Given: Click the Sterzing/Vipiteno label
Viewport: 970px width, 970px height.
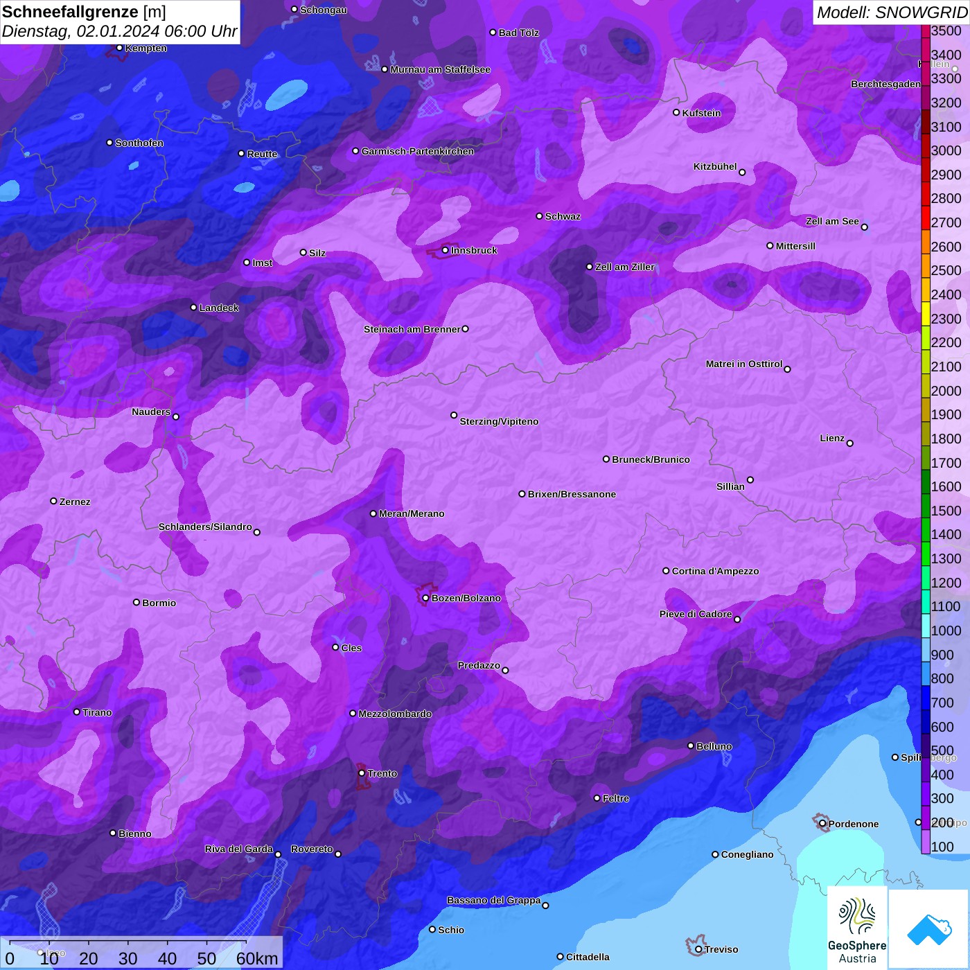Looking at the screenshot, I should click(x=499, y=421).
